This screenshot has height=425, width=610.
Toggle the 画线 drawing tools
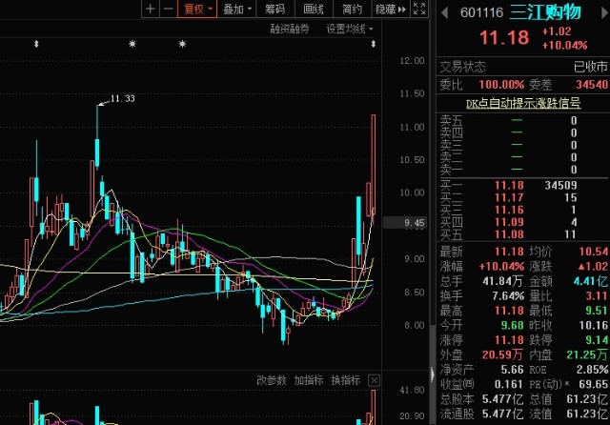314,10
